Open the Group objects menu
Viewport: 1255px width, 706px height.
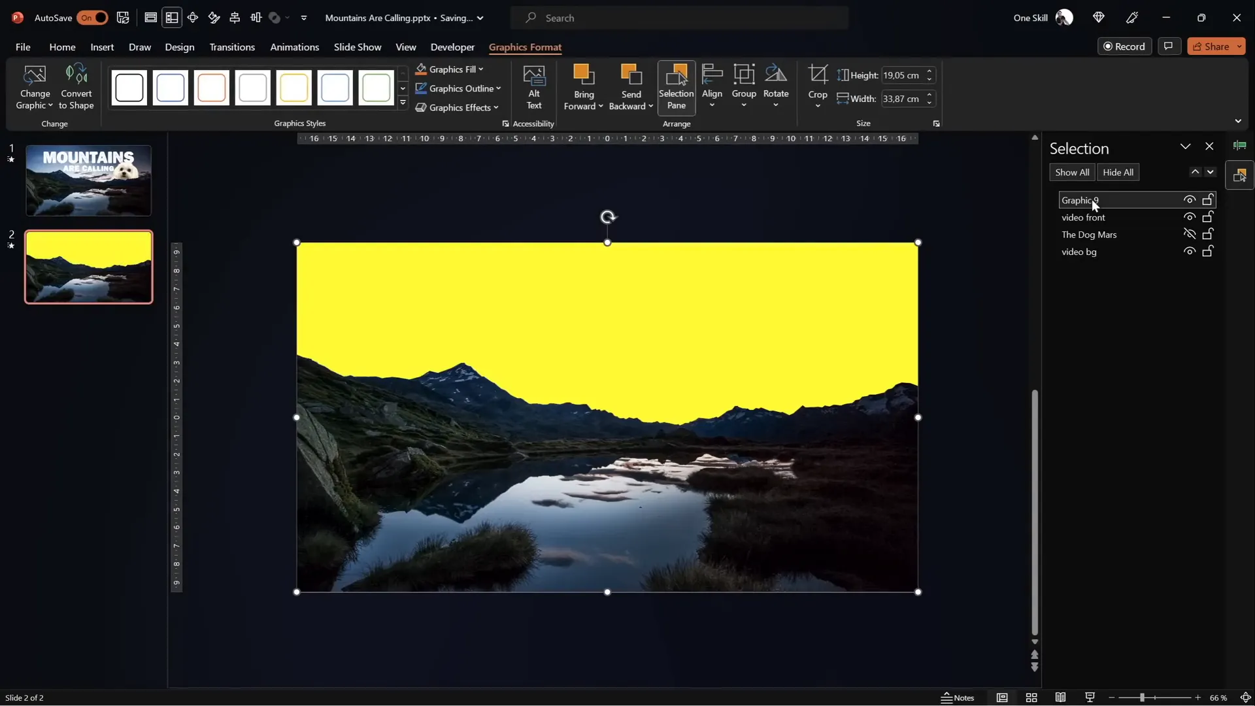coord(744,87)
